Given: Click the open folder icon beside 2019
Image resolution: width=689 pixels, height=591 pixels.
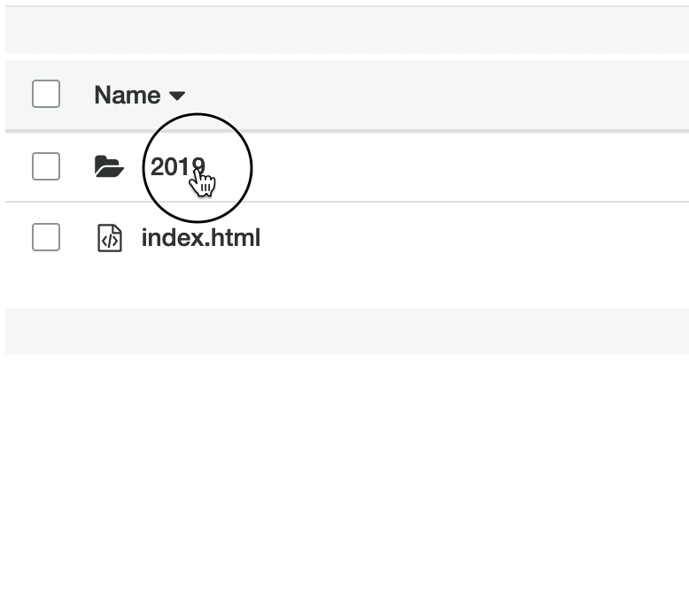Looking at the screenshot, I should 109,166.
